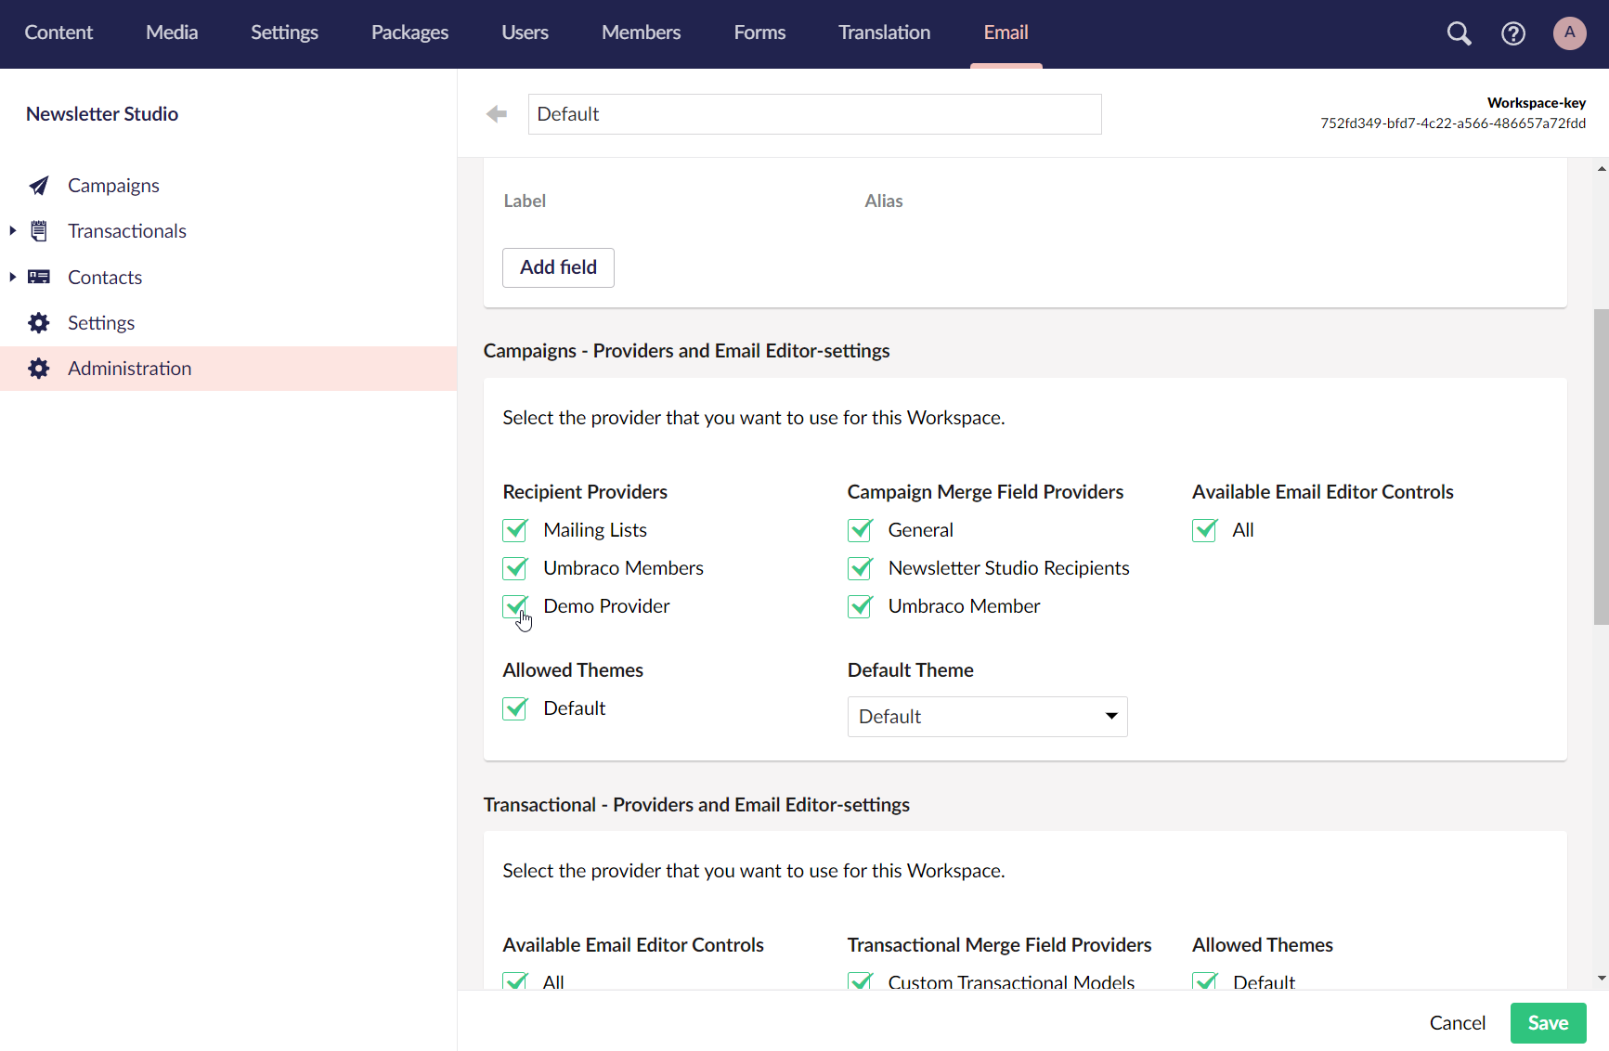1609x1051 pixels.
Task: Open Campaigns in the sidebar
Action: [x=113, y=186]
